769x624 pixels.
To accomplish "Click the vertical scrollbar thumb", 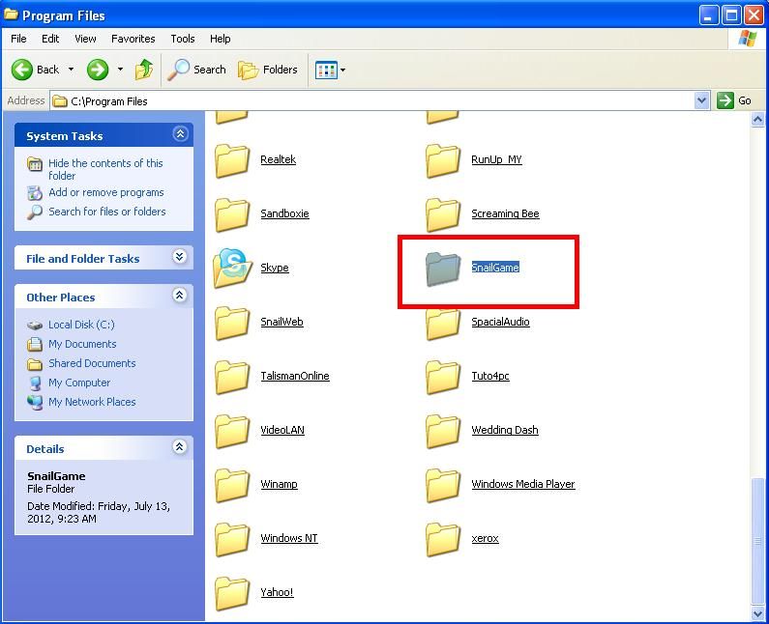I will (757, 541).
